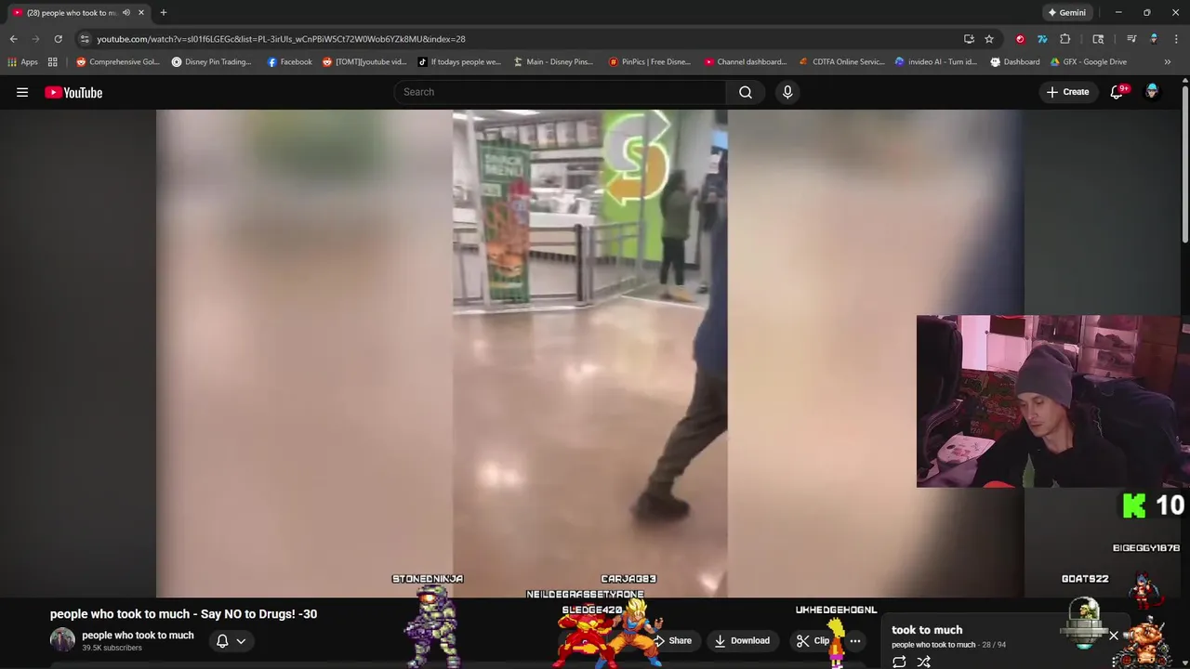Open Disney Pin Trading bookmark
Screen dimensions: 1190x669
(211, 62)
